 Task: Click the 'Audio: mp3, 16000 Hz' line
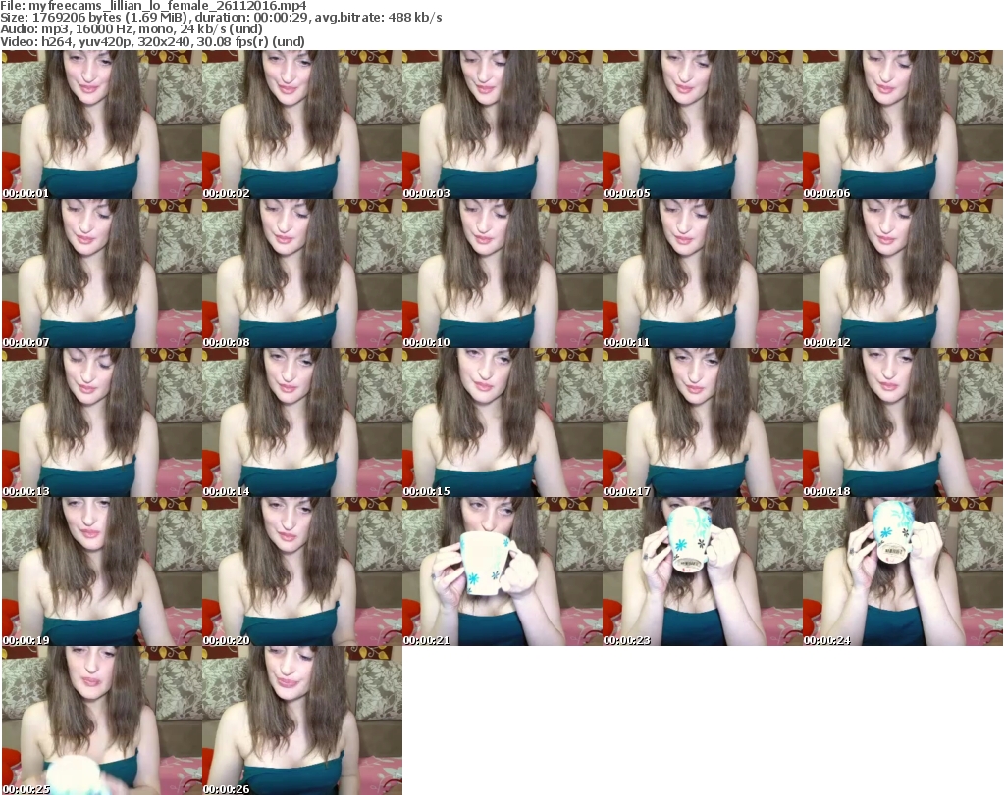(131, 29)
